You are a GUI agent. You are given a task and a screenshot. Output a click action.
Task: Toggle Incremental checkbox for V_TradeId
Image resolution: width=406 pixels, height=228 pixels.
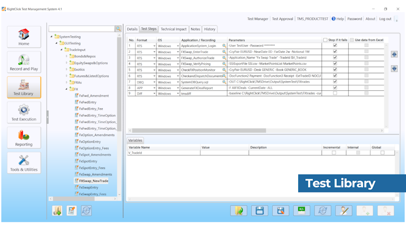click(334, 153)
